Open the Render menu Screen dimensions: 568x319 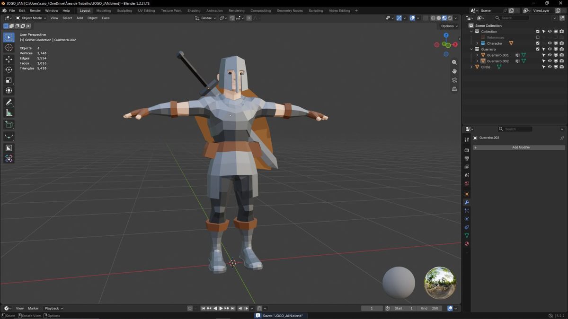(35, 10)
